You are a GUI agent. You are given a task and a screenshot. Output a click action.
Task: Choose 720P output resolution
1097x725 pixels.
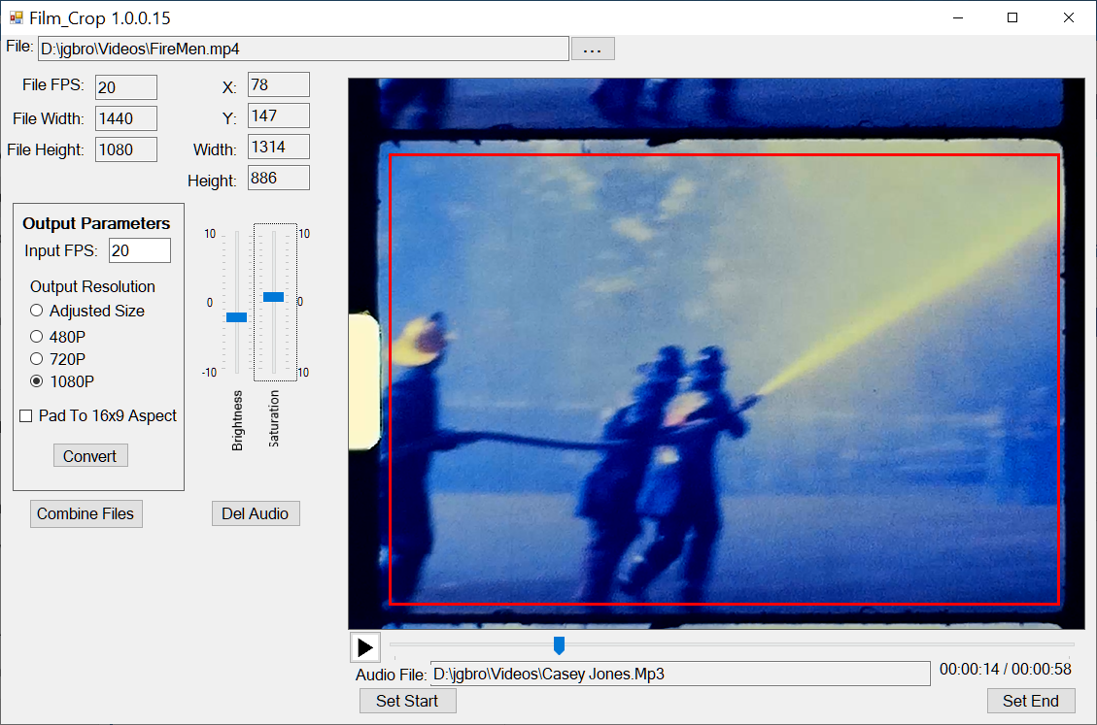36,359
